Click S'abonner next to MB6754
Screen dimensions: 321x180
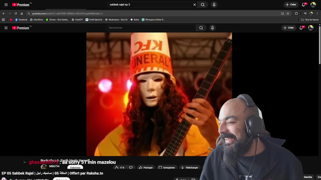(x=75, y=167)
